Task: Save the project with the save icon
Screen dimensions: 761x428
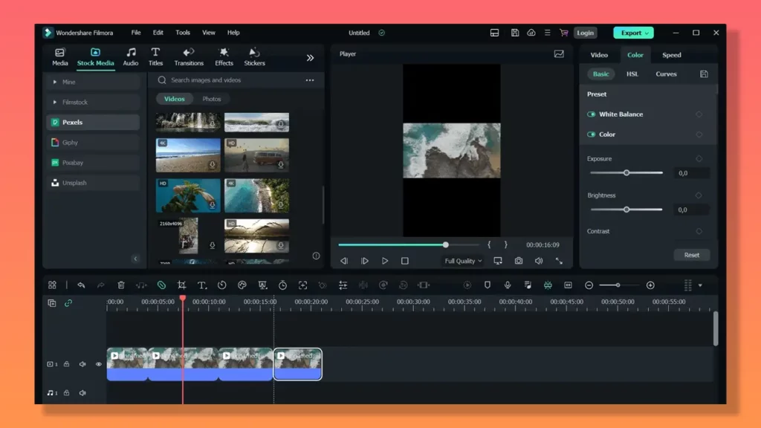Action: [x=515, y=33]
